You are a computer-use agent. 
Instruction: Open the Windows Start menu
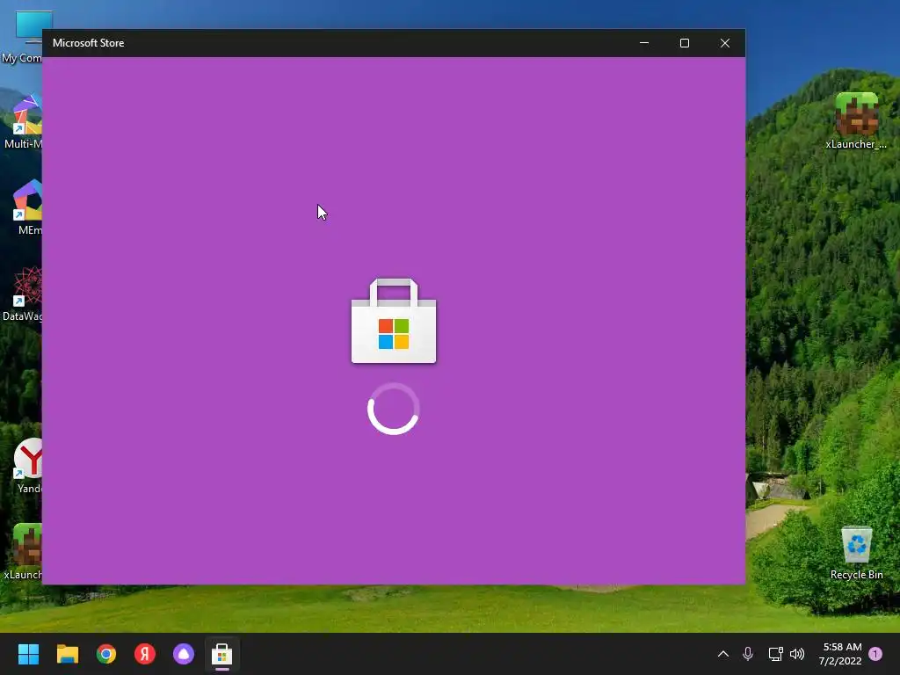[x=28, y=654]
